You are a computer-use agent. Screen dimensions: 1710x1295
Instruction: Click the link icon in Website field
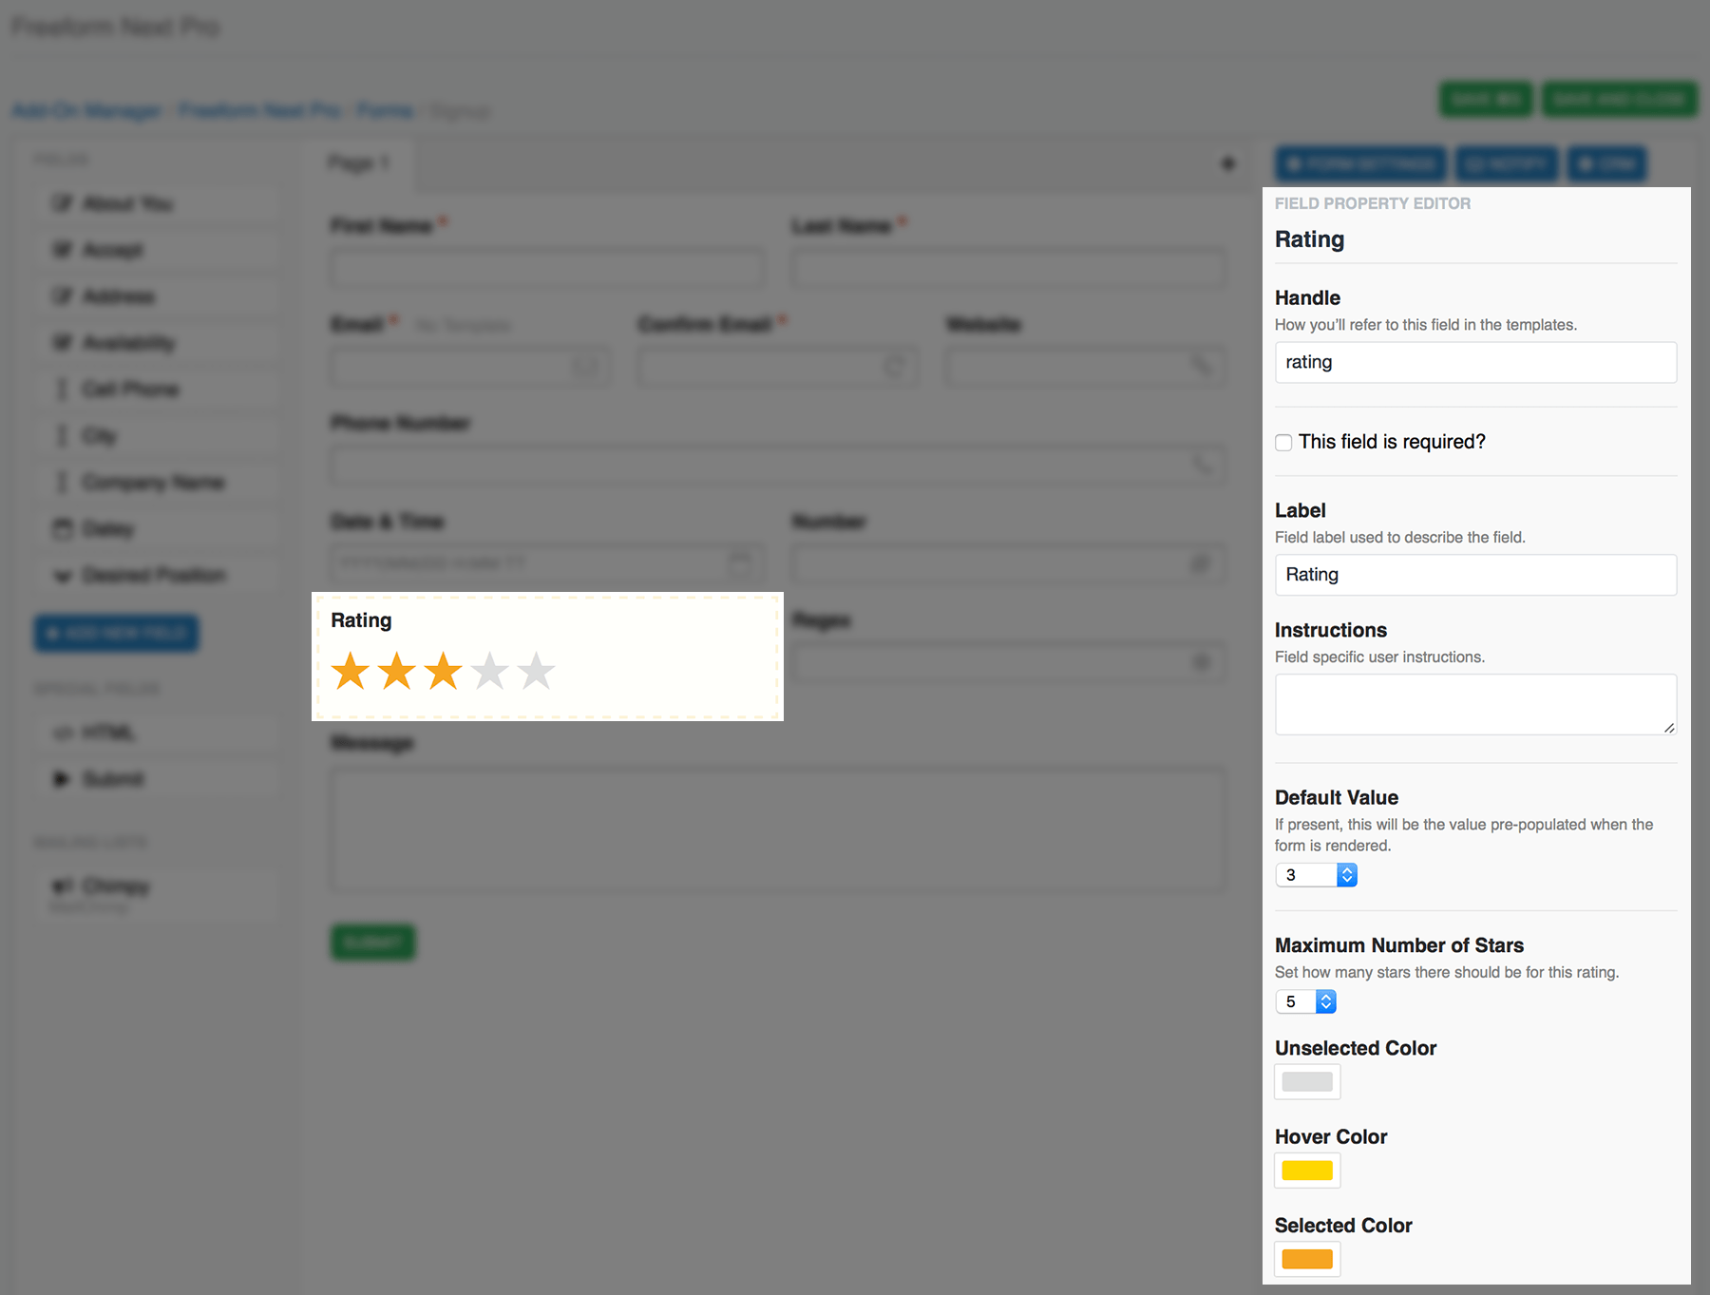click(1203, 365)
